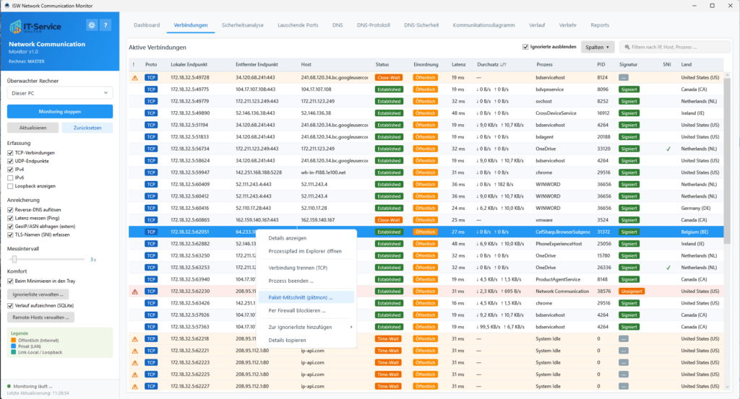Screen dimensions: 740x399
Task: Click Established badge in the PhoneExperienceHost row
Action: click(389, 244)
